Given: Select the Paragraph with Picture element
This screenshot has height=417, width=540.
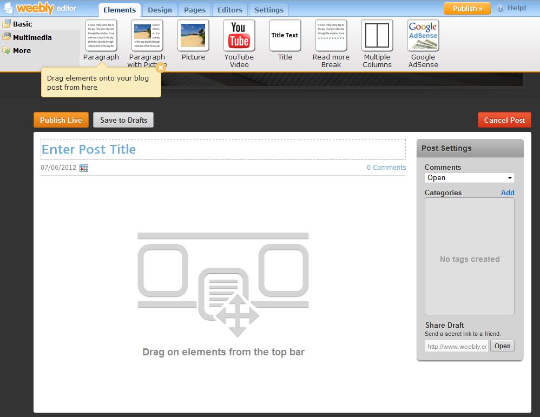Looking at the screenshot, I should pyautogui.click(x=147, y=36).
